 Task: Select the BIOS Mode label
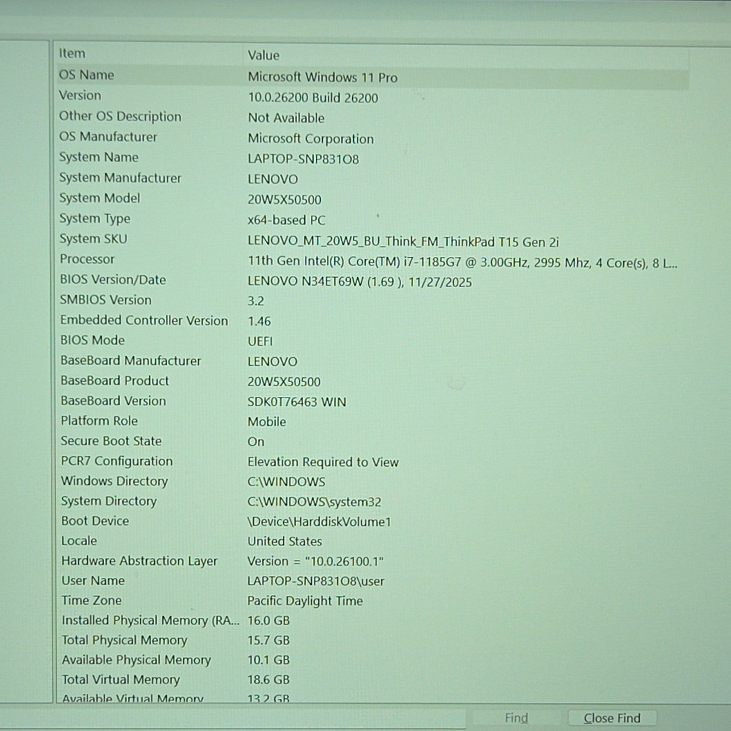click(x=93, y=340)
